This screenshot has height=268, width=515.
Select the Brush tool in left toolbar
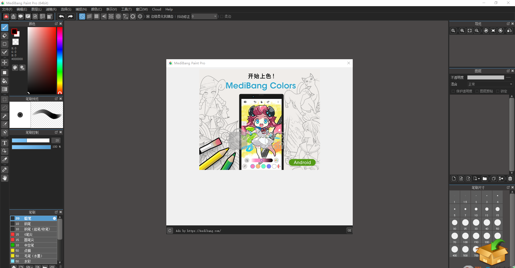click(5, 27)
